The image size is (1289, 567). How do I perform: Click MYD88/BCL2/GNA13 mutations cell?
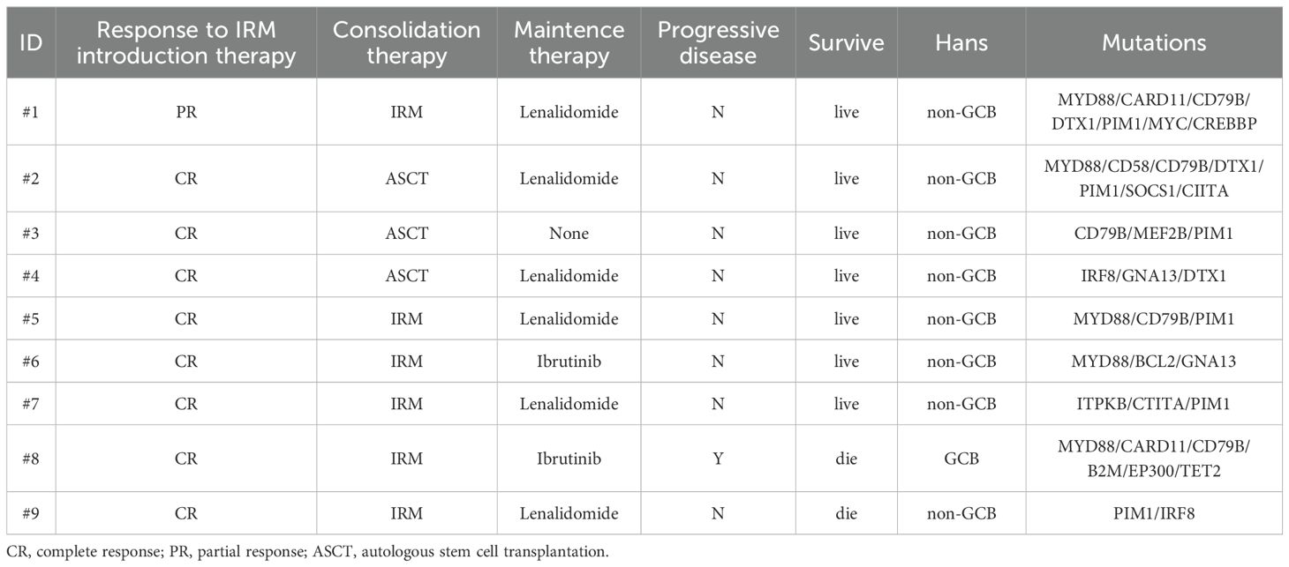[1154, 361]
